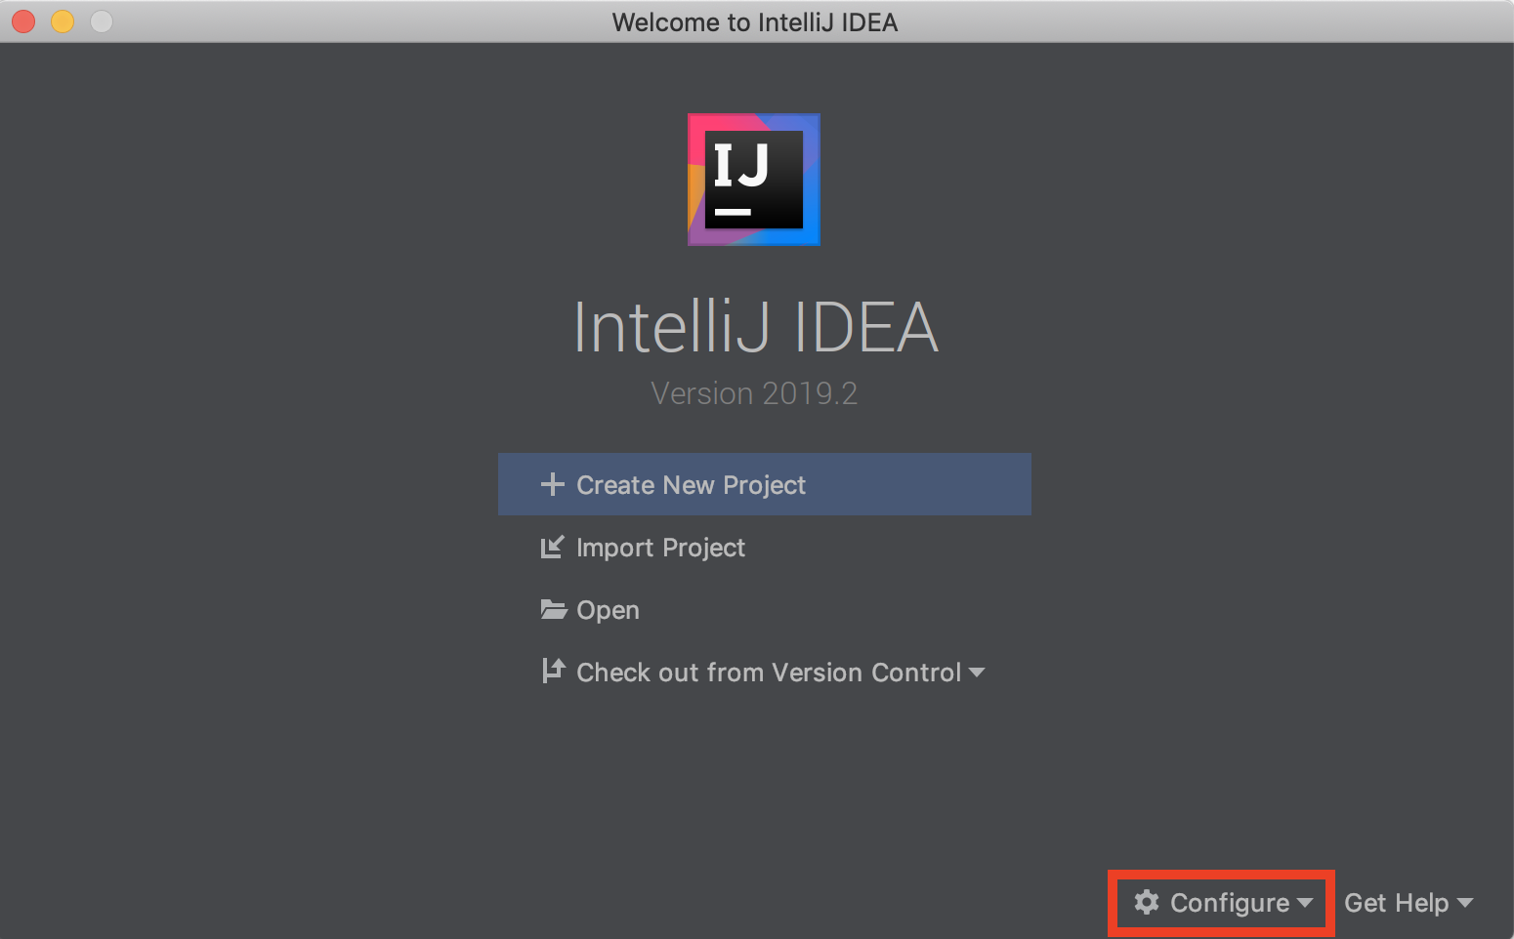This screenshot has height=939, width=1514.
Task: Choose the Import Project label
Action: [x=660, y=548]
